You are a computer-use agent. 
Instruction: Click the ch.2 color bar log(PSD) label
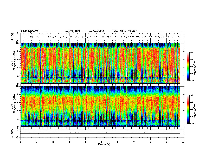(x=195, y=111)
